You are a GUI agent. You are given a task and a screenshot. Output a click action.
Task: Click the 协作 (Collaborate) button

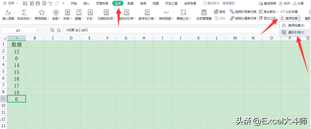coord(285,3)
